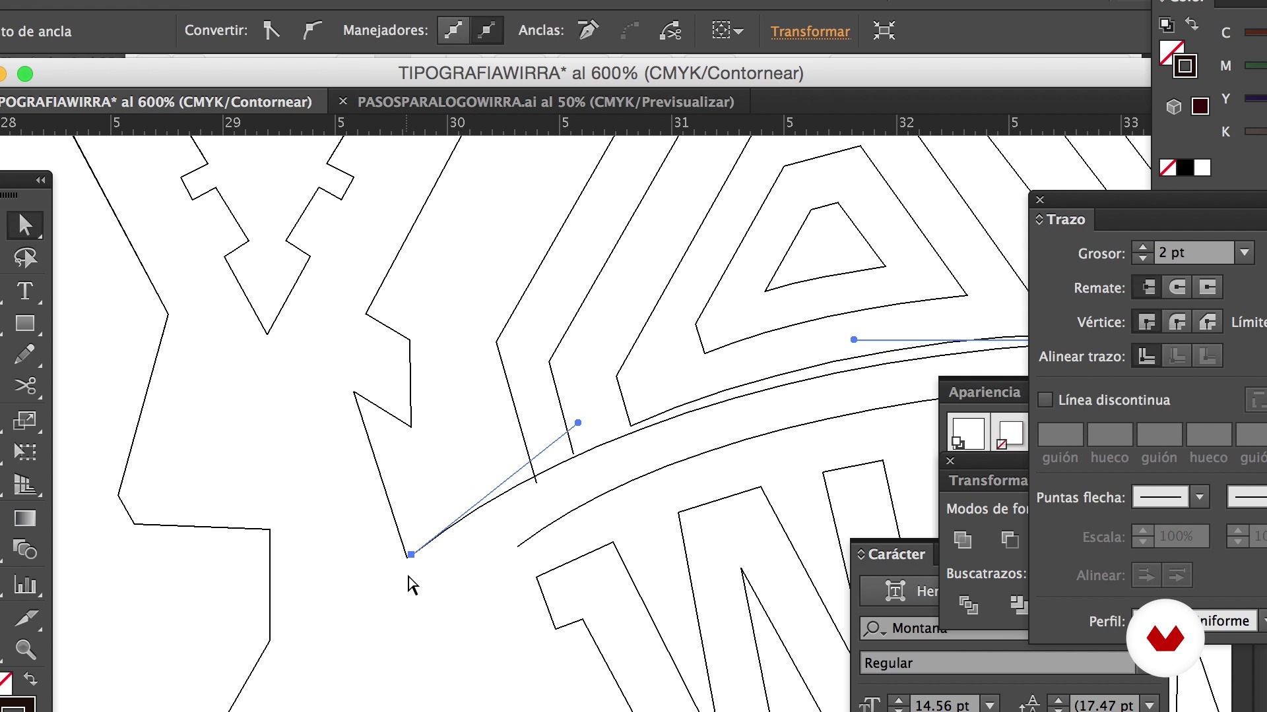Choose bevel join for Vértice

pos(1208,322)
